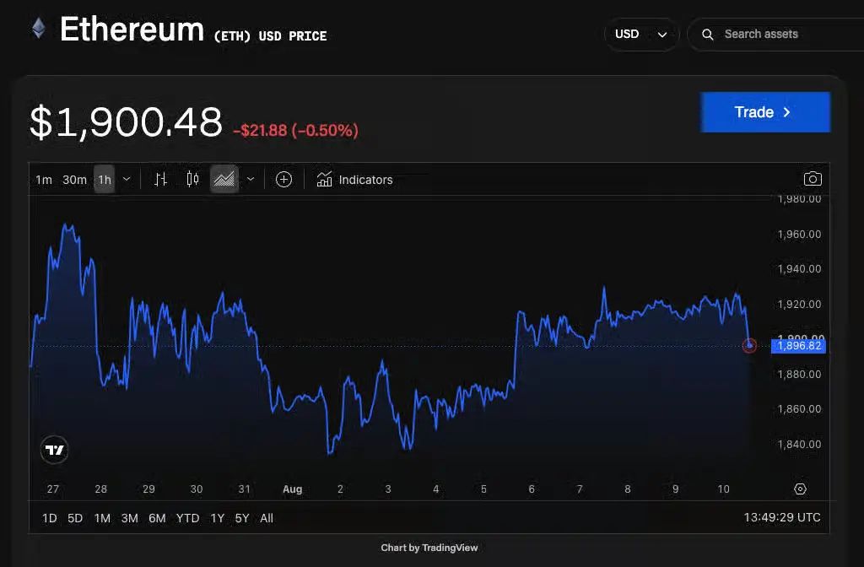This screenshot has height=567, width=864.
Task: Click the Aug date label on the time axis
Action: click(293, 489)
